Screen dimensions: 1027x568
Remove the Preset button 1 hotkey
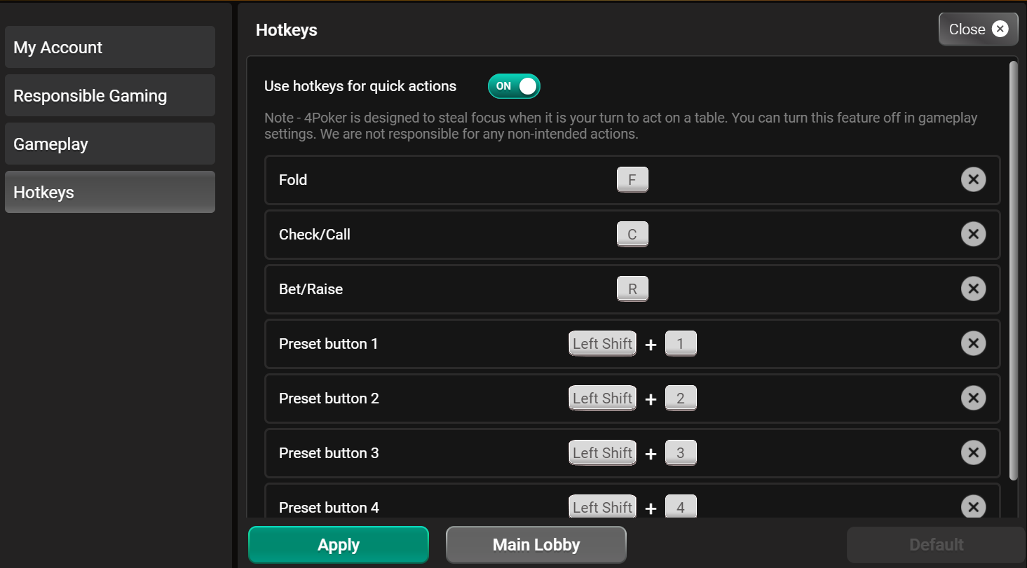tap(973, 343)
